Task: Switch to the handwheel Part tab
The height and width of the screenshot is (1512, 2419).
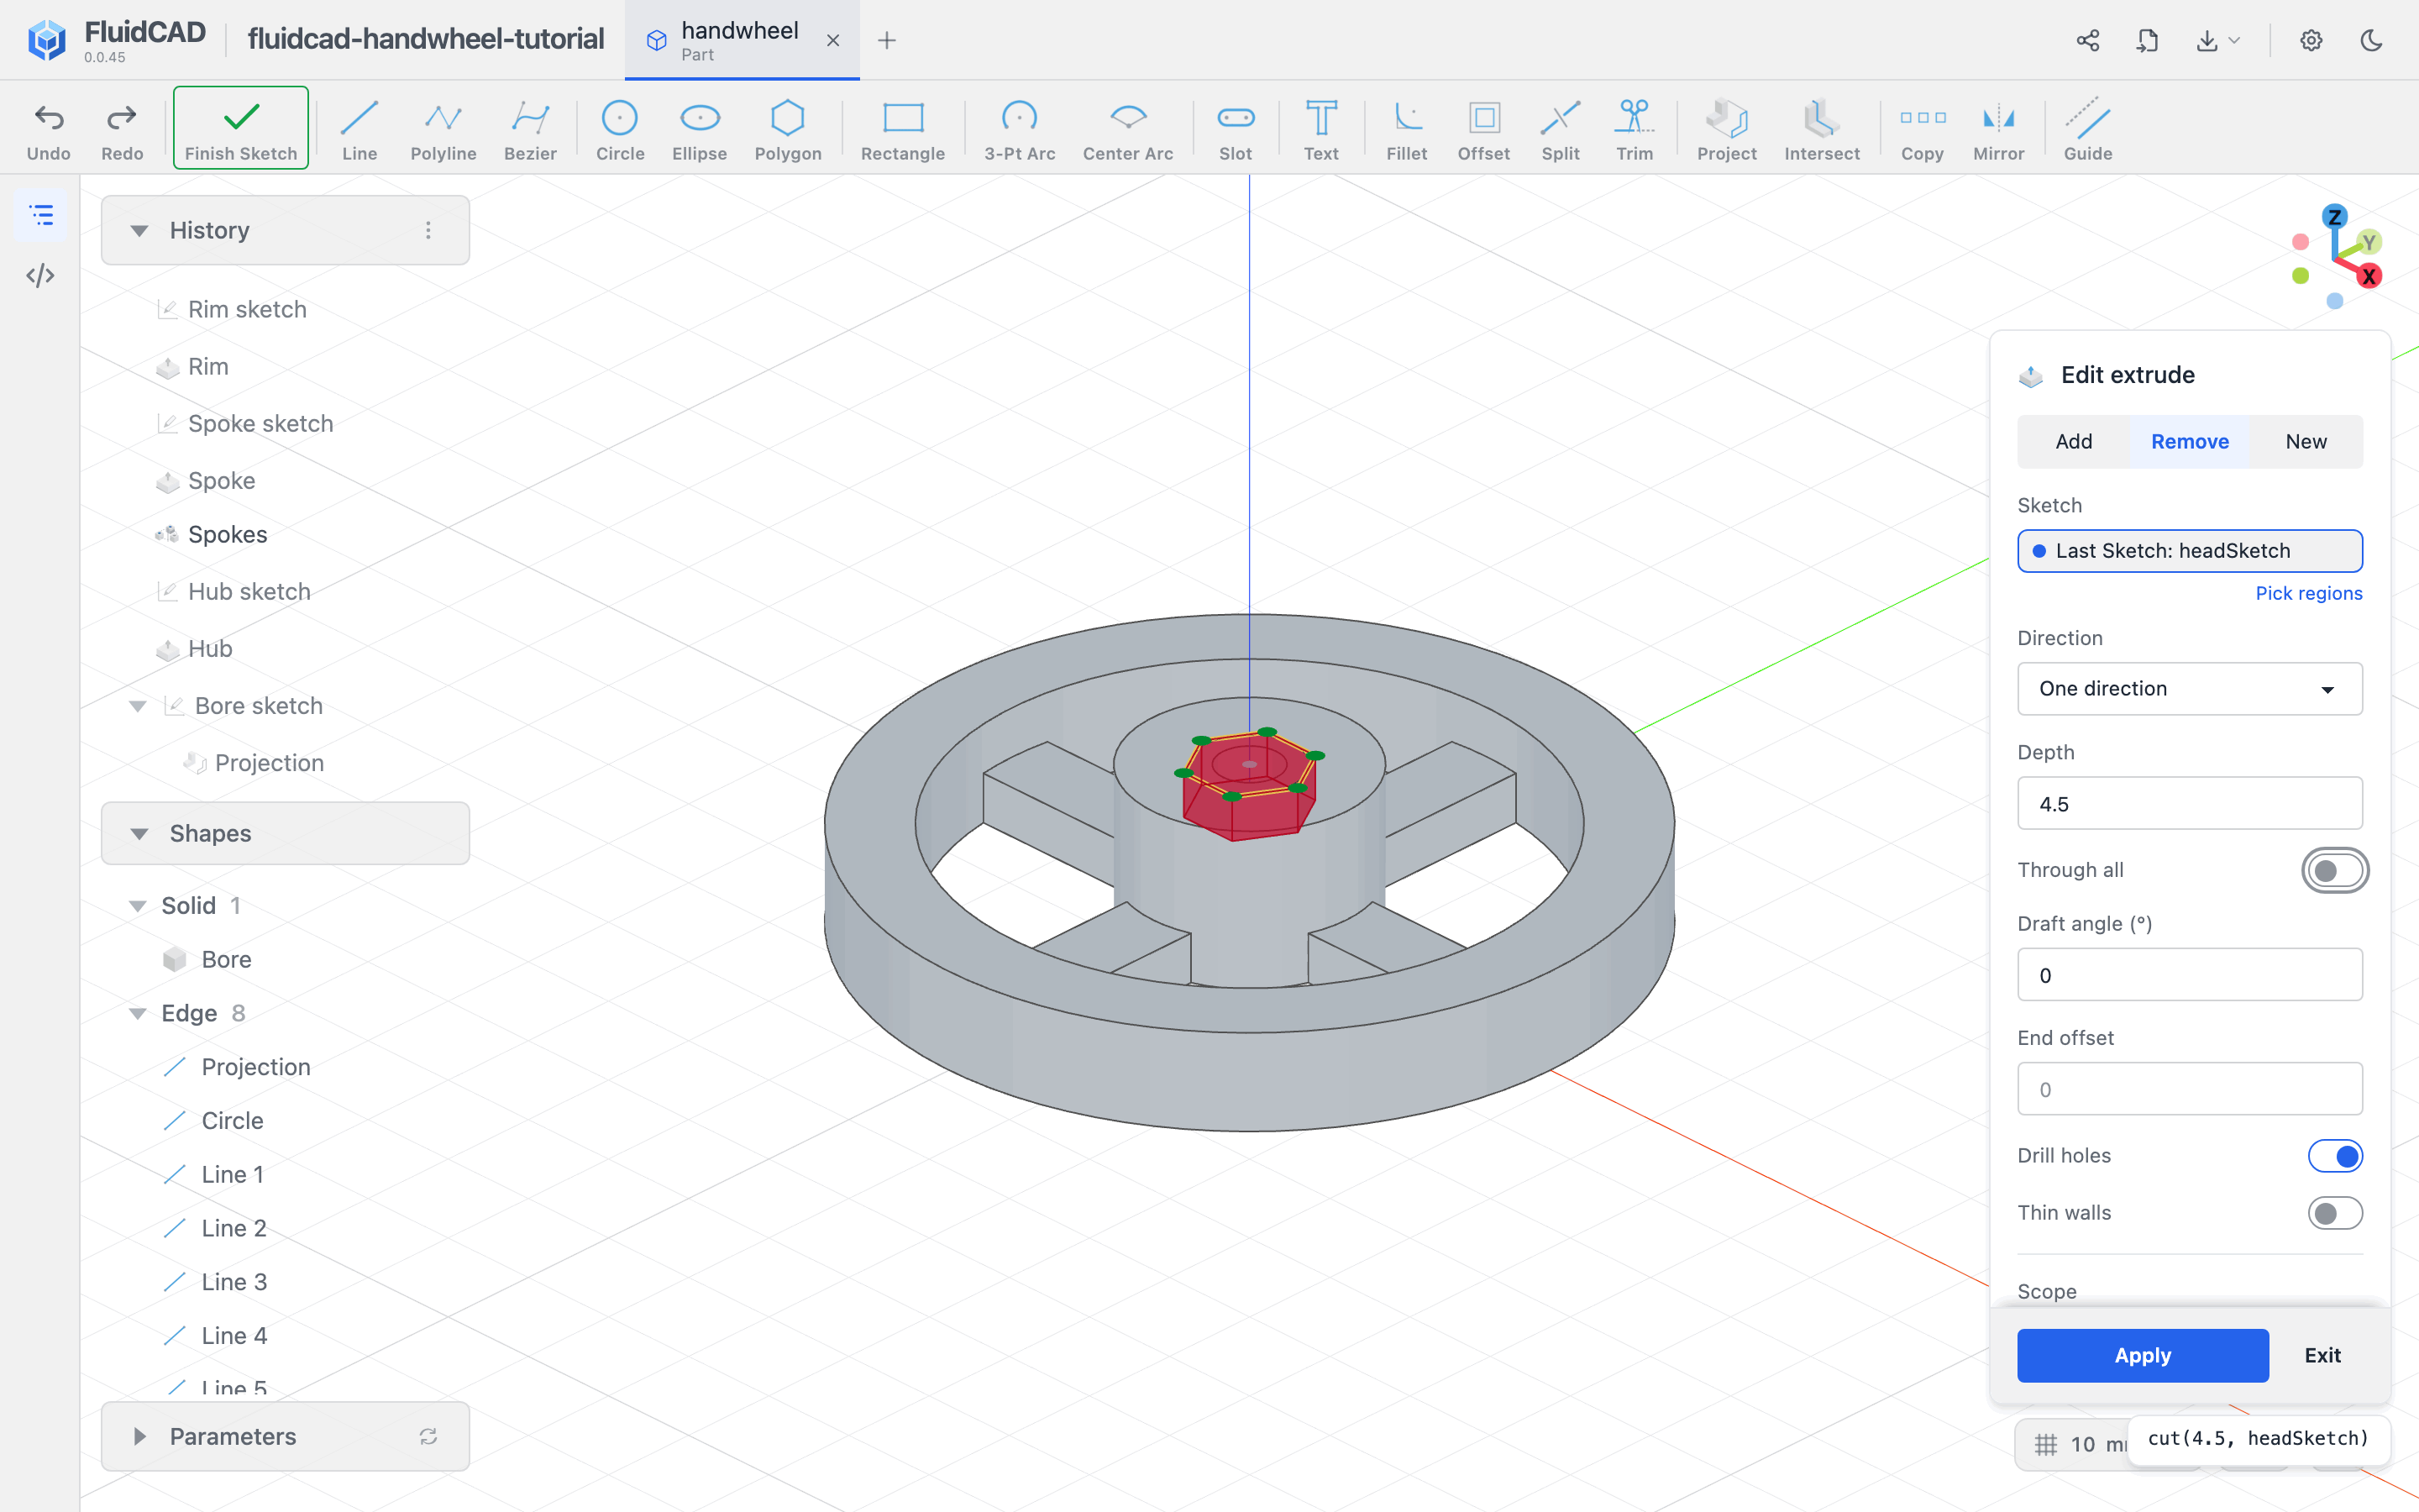Action: 742,40
